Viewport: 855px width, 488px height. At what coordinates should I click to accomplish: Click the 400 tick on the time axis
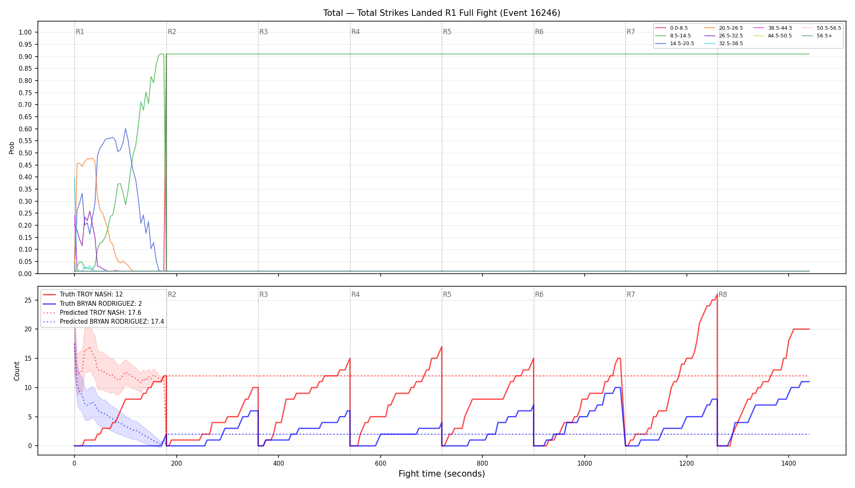[278, 463]
